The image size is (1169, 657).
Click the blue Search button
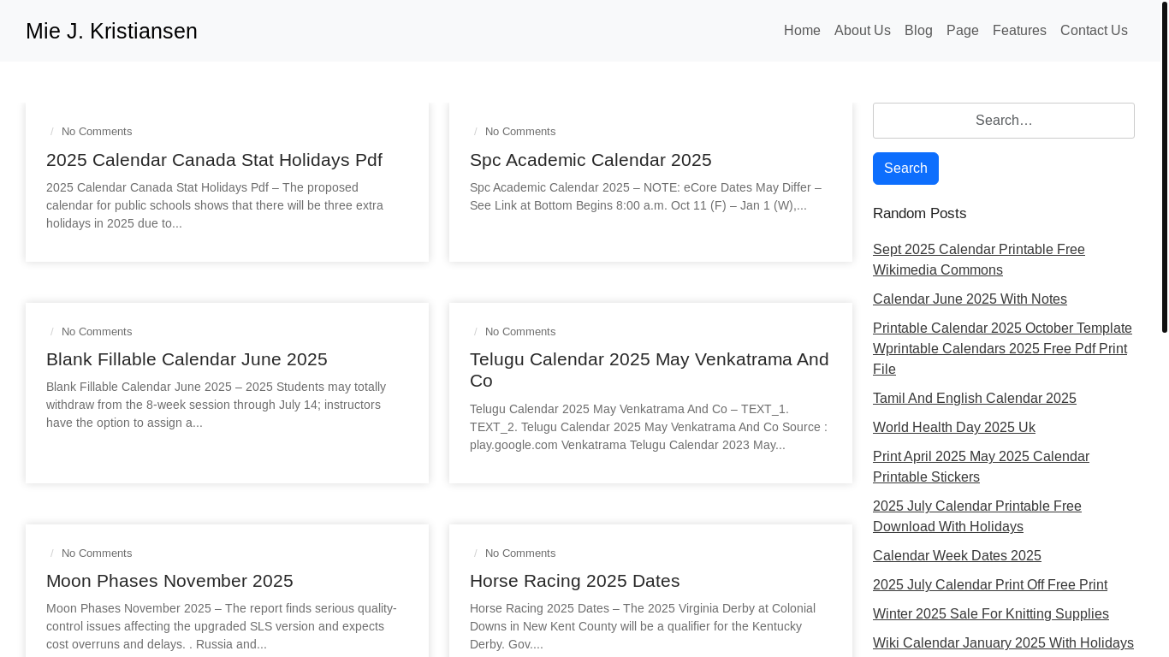pyautogui.click(x=905, y=169)
